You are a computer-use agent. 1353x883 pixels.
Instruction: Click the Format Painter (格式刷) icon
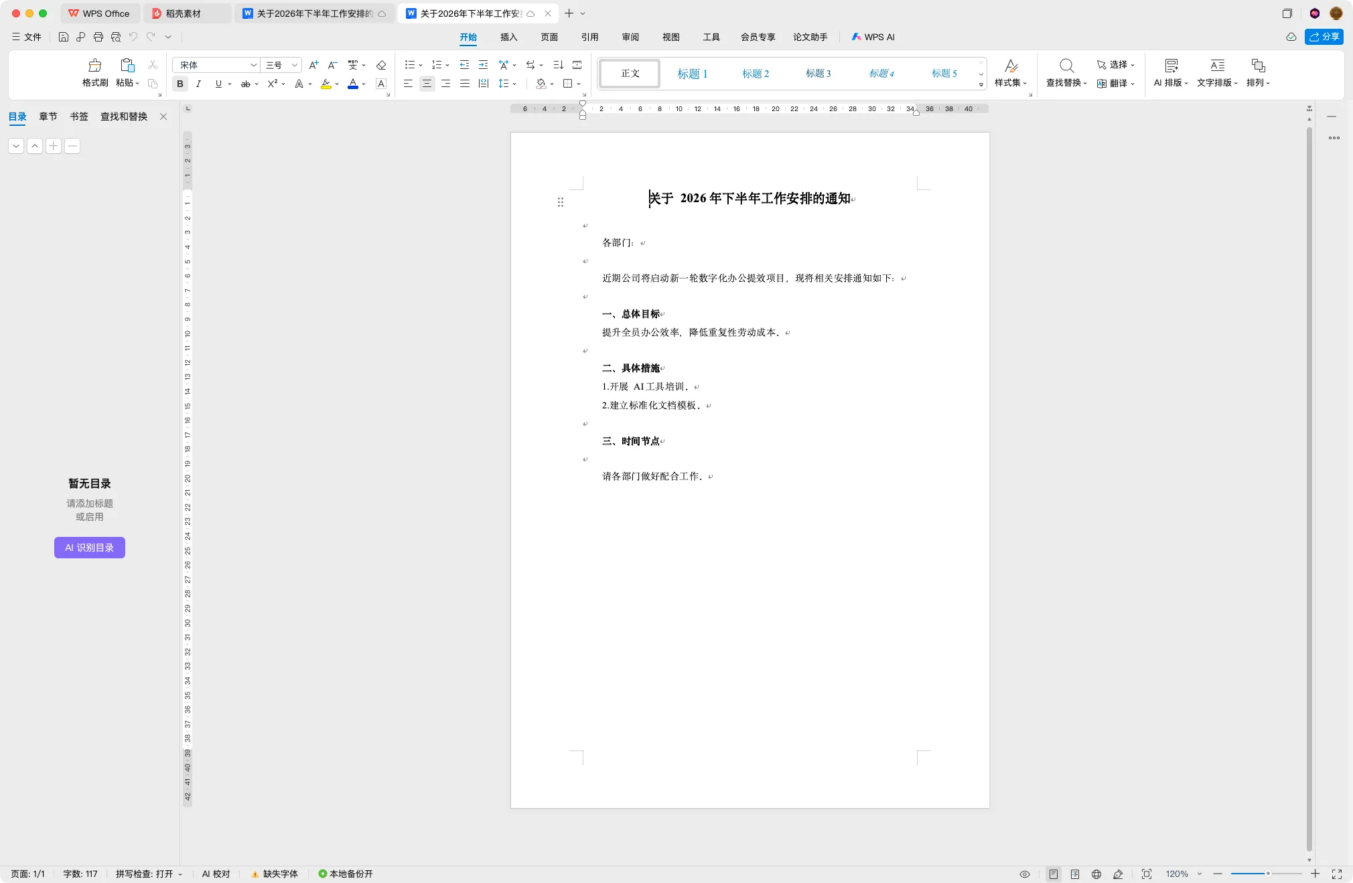[95, 65]
